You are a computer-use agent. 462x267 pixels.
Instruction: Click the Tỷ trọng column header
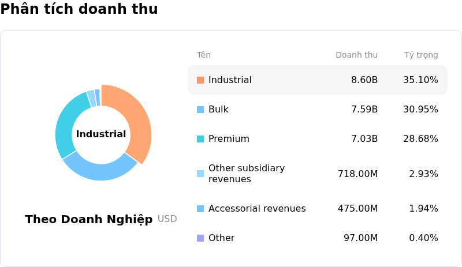pyautogui.click(x=421, y=55)
